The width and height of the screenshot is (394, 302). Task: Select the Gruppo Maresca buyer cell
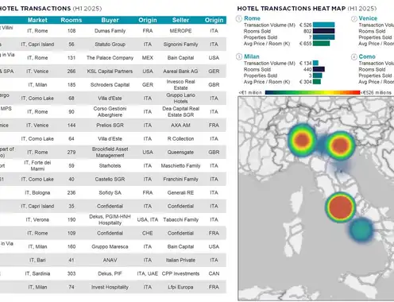[x=110, y=246]
